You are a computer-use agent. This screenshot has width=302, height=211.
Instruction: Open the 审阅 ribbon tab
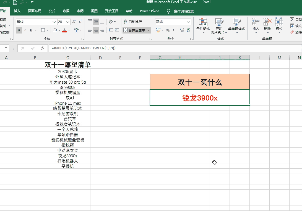(x=80, y=11)
